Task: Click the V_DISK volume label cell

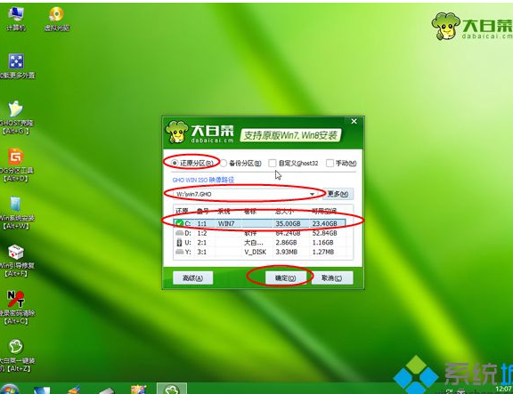Action: pos(256,252)
